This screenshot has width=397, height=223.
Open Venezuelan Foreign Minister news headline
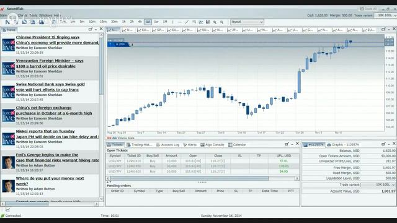[50, 63]
